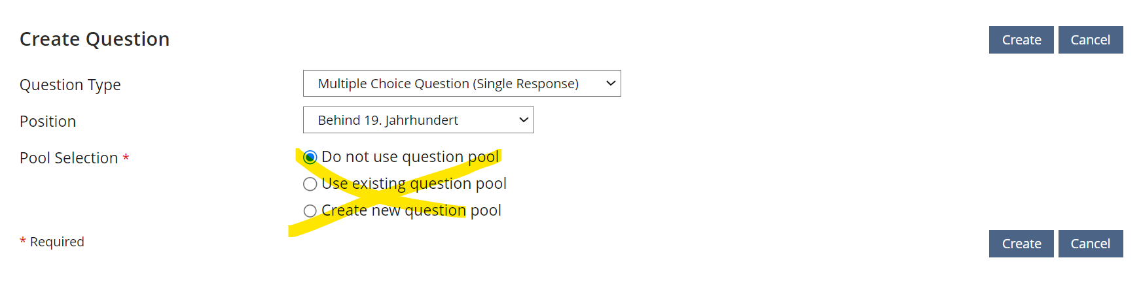Click the top Create button
Viewport: 1141px width, 294px height.
pos(1021,40)
